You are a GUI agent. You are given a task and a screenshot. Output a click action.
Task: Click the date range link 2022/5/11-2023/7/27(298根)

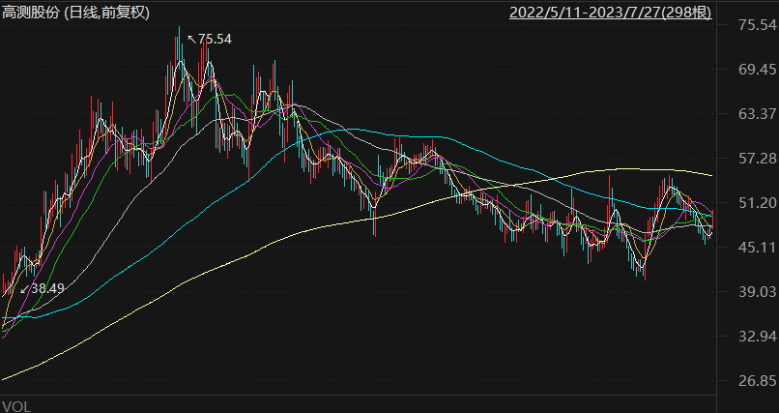(611, 13)
